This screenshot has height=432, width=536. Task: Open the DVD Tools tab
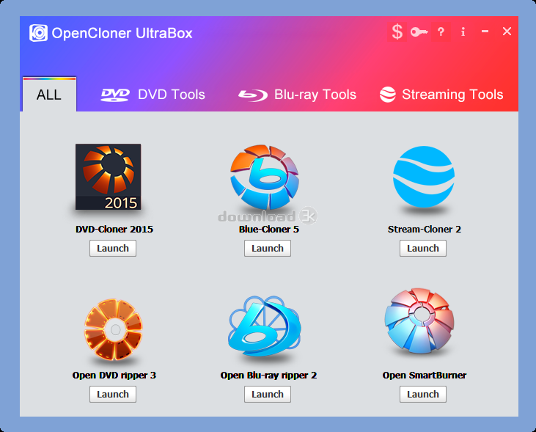click(x=153, y=95)
